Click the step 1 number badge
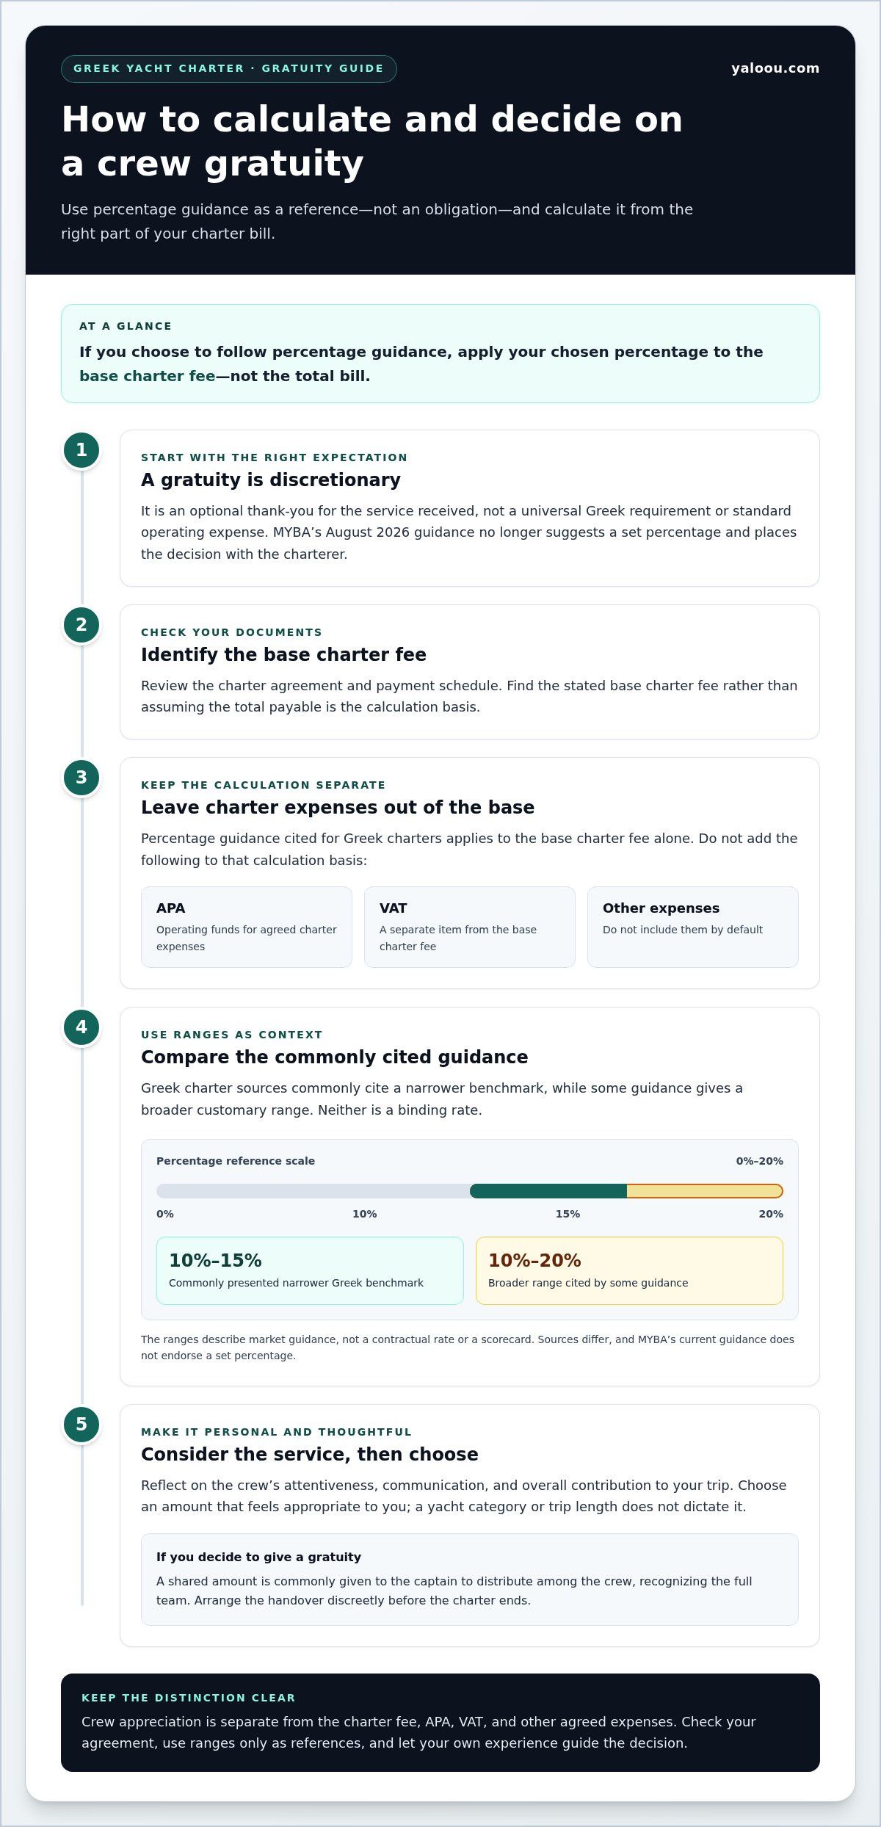This screenshot has width=881, height=1827. click(81, 450)
